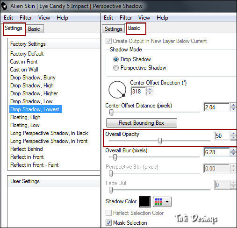This screenshot has width=237, height=228.
Task: Switch to Basic tab in left panel
Action: (34, 29)
